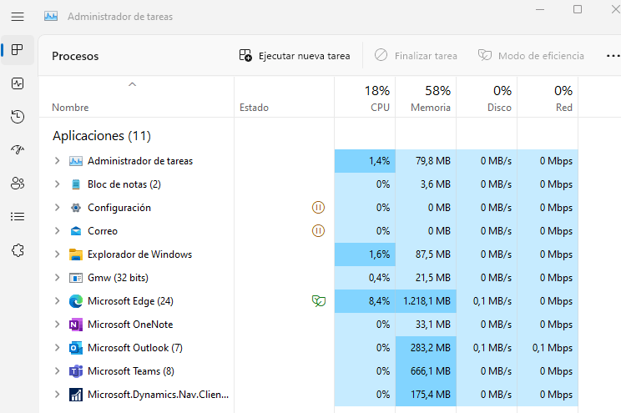Click the suspended pause icon for Correo
The width and height of the screenshot is (621, 413).
[318, 231]
